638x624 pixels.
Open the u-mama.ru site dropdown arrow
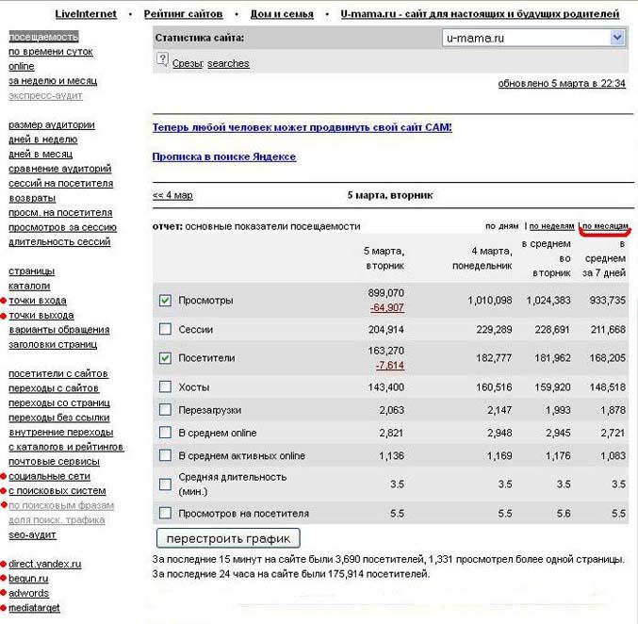(617, 38)
